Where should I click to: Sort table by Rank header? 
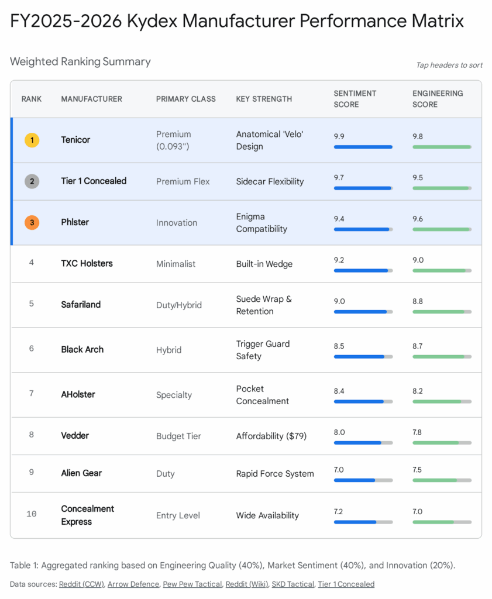(32, 99)
